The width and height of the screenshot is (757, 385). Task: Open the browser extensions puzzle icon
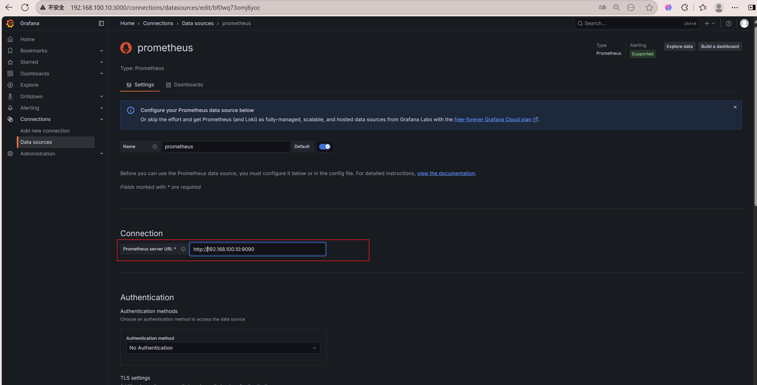pos(684,7)
